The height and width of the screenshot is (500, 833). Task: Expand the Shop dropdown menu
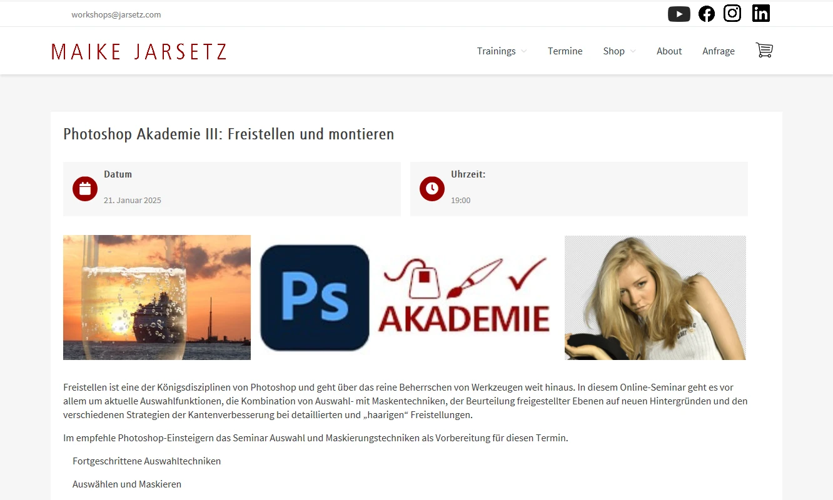coord(619,51)
